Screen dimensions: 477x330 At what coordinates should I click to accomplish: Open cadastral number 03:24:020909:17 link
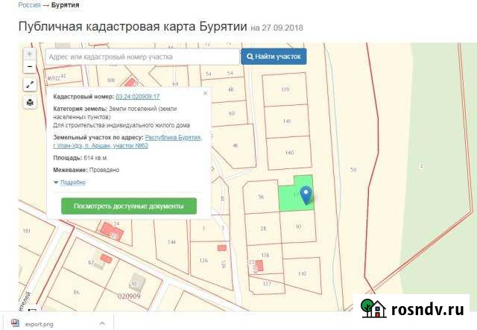click(x=137, y=97)
